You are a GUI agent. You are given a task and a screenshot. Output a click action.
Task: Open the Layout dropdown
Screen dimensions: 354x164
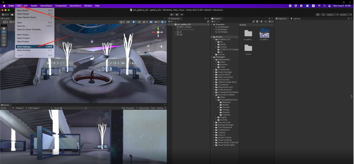point(345,14)
